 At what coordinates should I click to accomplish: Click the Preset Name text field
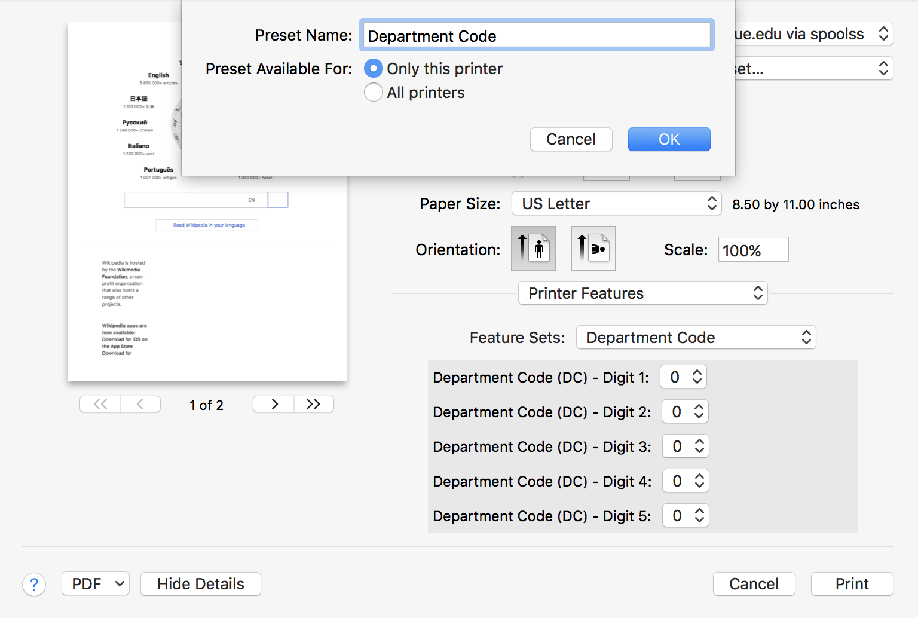click(x=537, y=36)
